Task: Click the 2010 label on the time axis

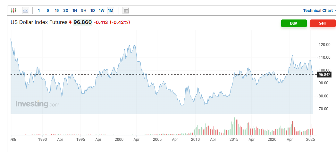Action: (x=196, y=140)
